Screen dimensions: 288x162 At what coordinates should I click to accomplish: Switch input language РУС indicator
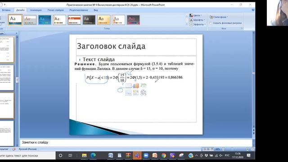click(227, 156)
